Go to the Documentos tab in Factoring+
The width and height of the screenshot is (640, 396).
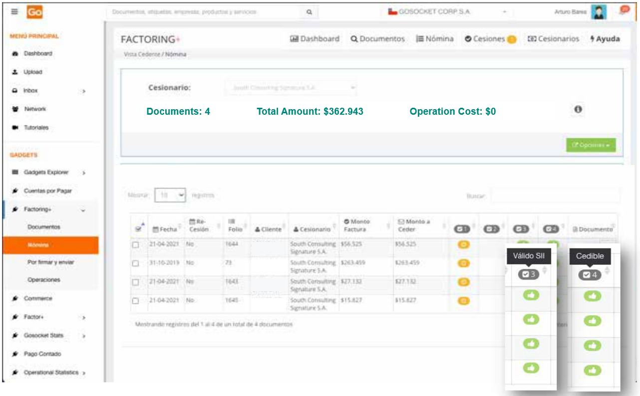pos(377,39)
